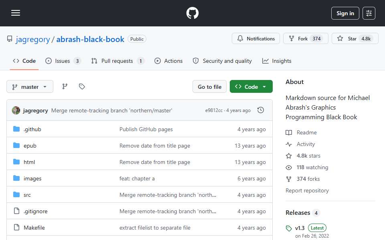Click jagregory avatar in commit bar
385x240 pixels.
[x=16, y=110]
